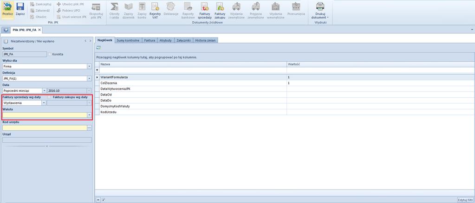475x203 pixels.
Task: Click the home monitor tab icon
Action: coord(6,30)
